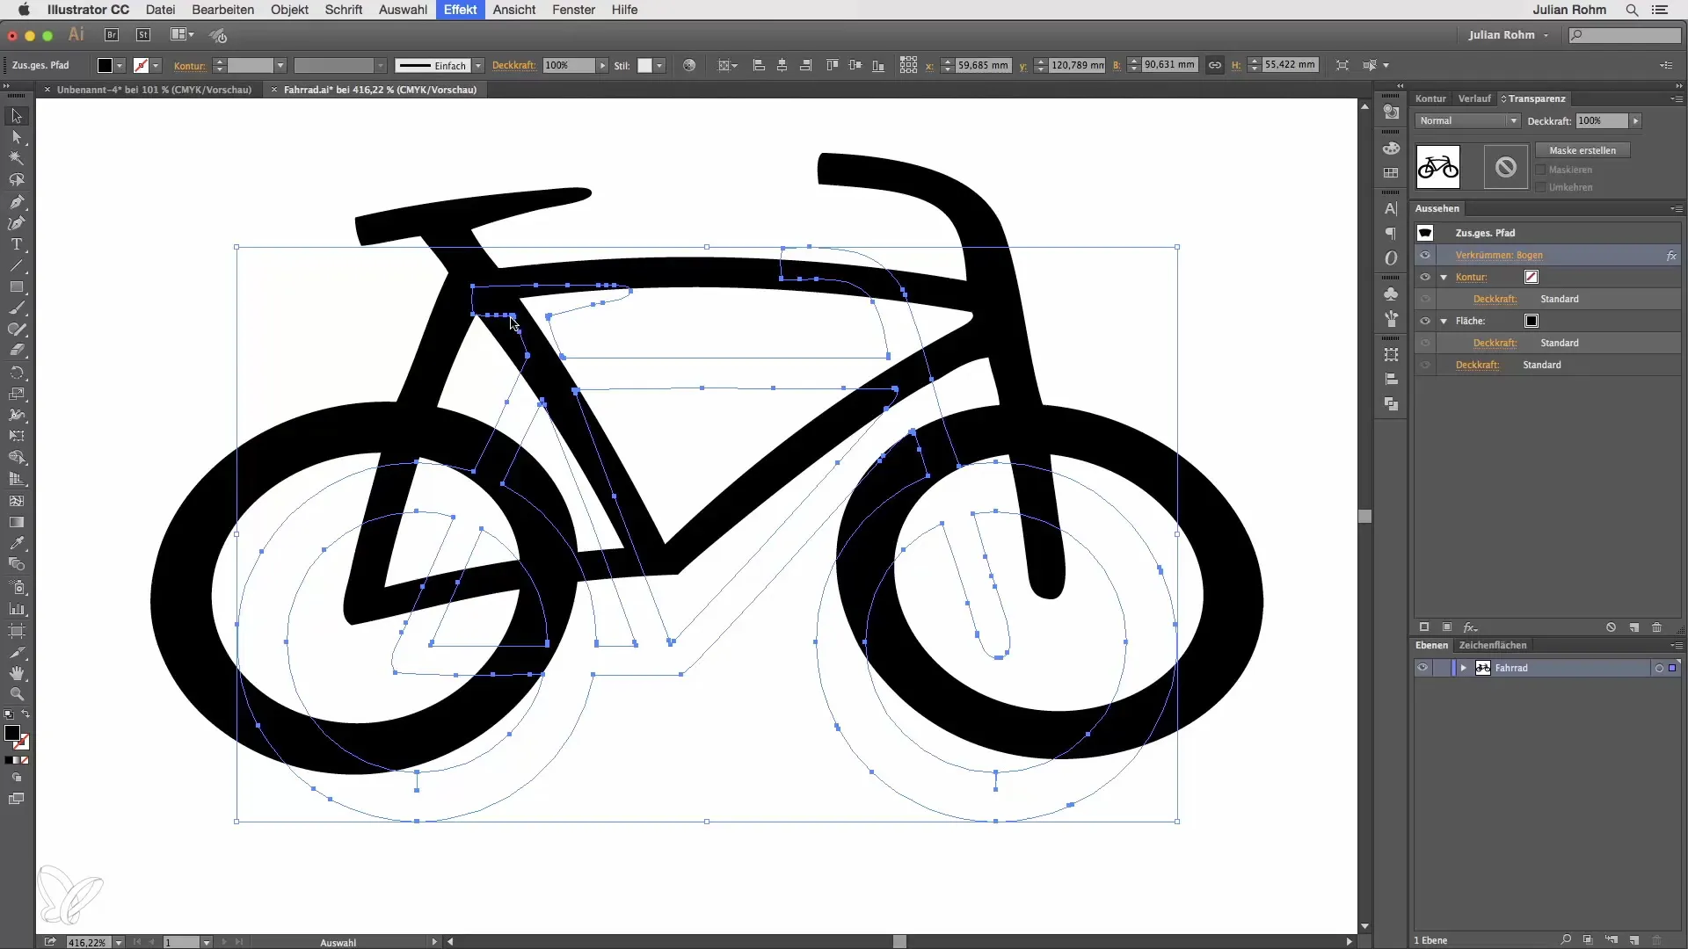Click the Kontur link in Aussehen panel
Image resolution: width=1688 pixels, height=949 pixels.
(x=1471, y=277)
